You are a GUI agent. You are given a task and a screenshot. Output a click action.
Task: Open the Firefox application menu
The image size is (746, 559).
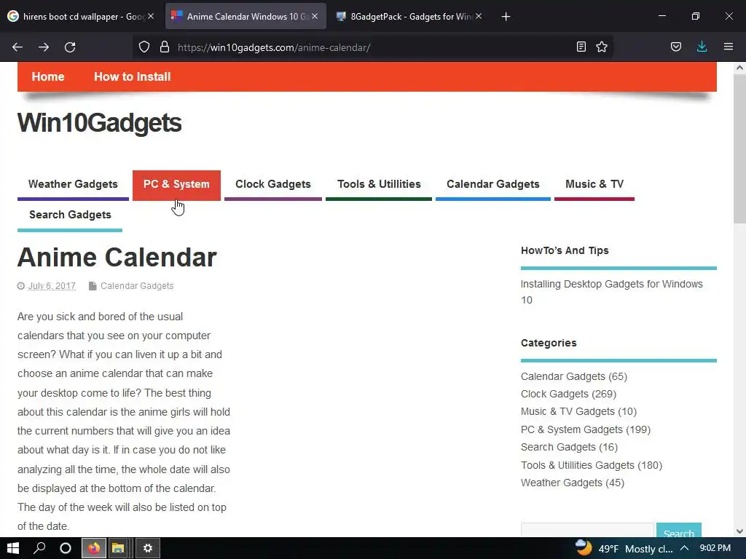729,47
